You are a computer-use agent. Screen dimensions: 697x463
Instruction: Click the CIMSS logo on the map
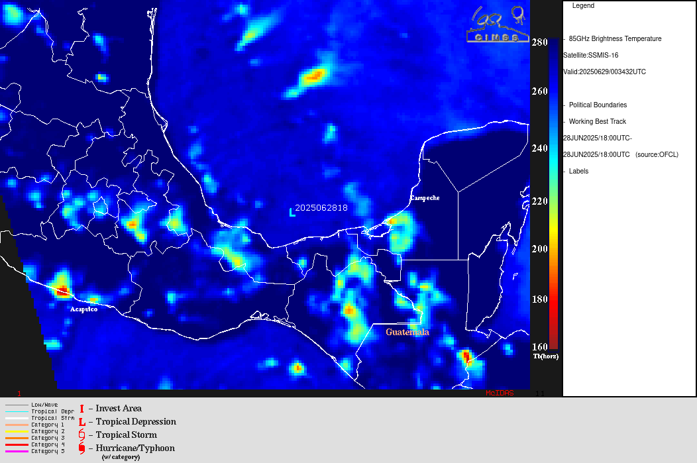496,25
